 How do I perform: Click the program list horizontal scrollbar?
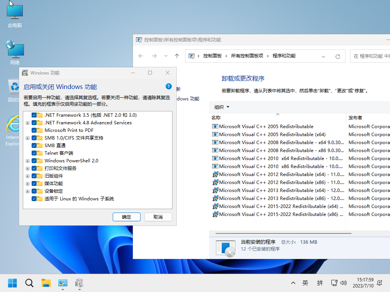[x=283, y=233]
